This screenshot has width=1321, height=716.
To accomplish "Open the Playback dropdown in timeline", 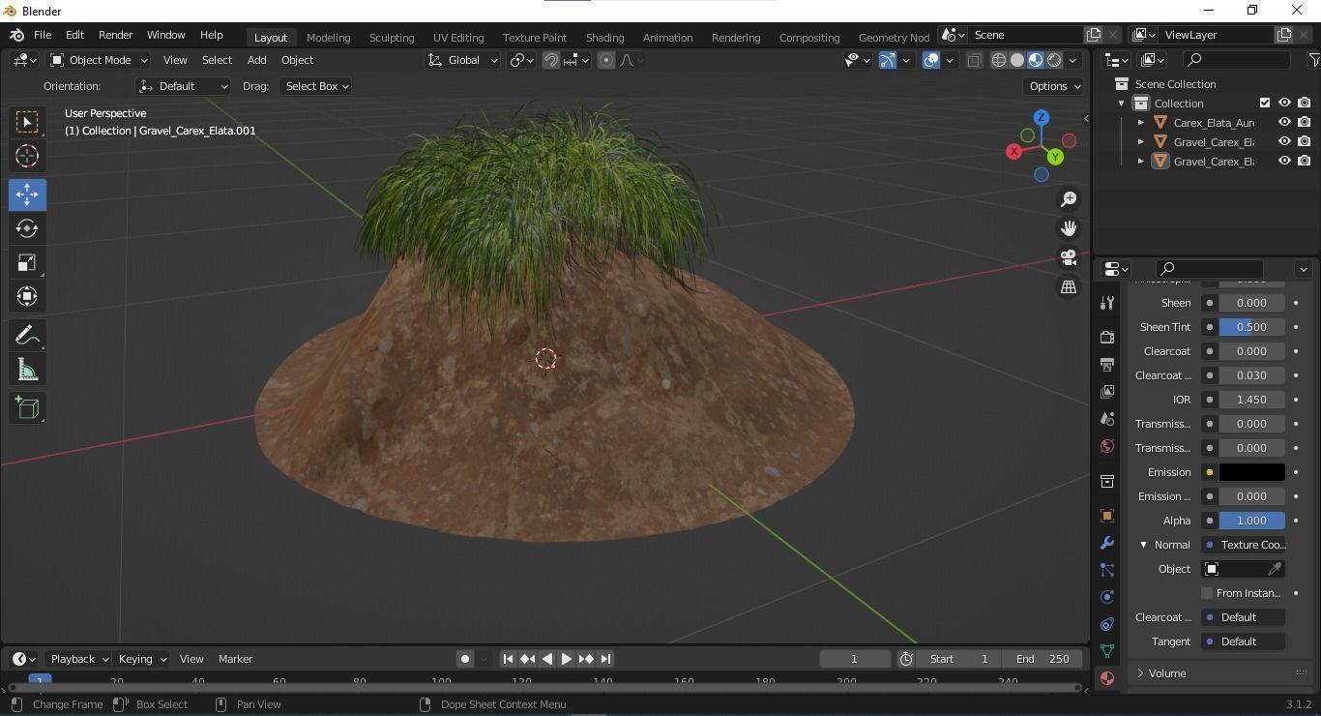I will tap(79, 659).
